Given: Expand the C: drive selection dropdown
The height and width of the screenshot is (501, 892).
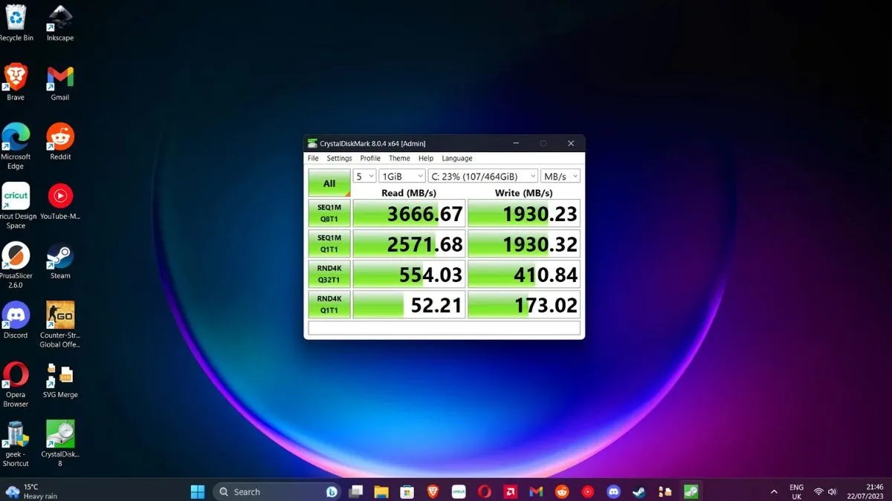Looking at the screenshot, I should pyautogui.click(x=482, y=176).
